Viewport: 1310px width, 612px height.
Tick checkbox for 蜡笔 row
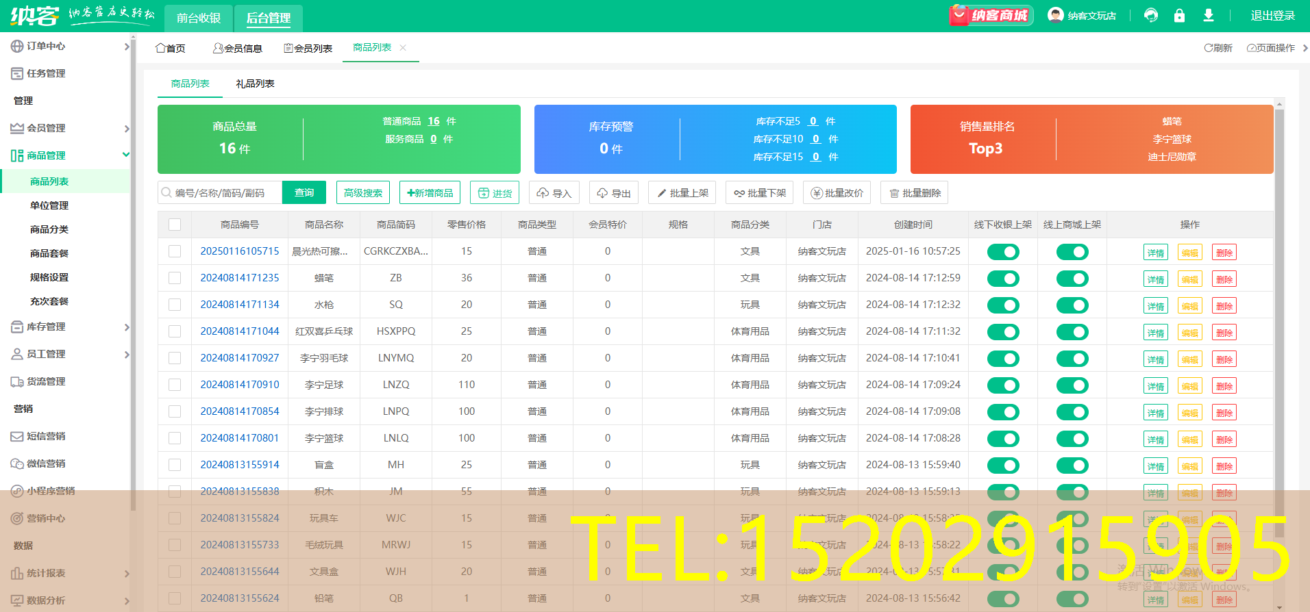[x=175, y=278]
